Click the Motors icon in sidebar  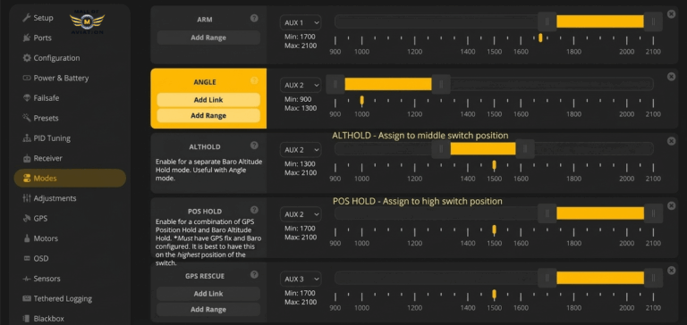(27, 238)
